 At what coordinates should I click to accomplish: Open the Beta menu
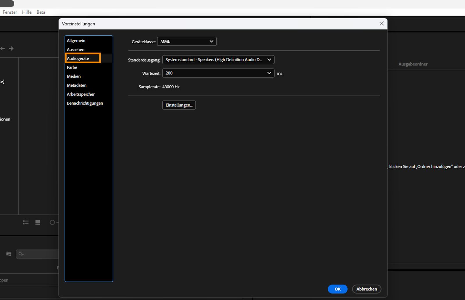click(x=41, y=12)
